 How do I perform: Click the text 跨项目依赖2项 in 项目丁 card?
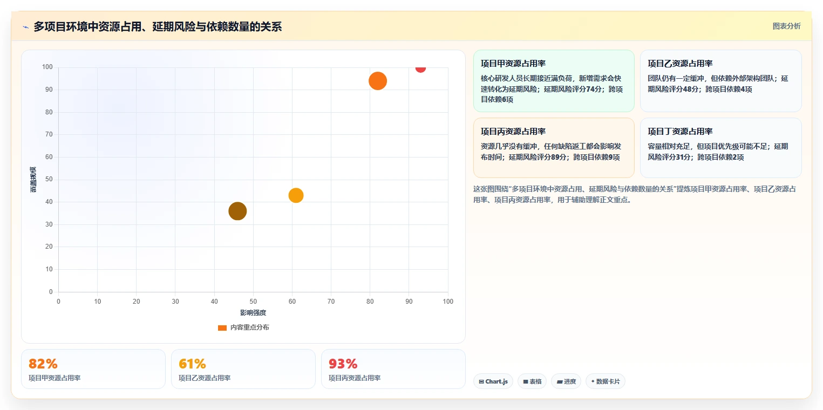[x=720, y=158]
